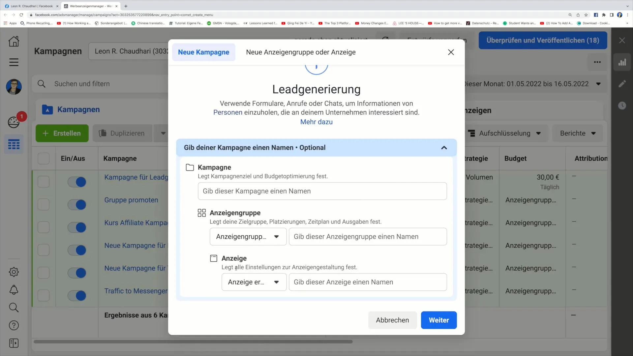Open the bar chart icon in right panel

(622, 62)
